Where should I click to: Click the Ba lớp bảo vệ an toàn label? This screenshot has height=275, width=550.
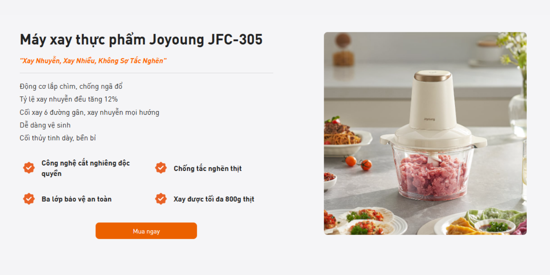77,199
